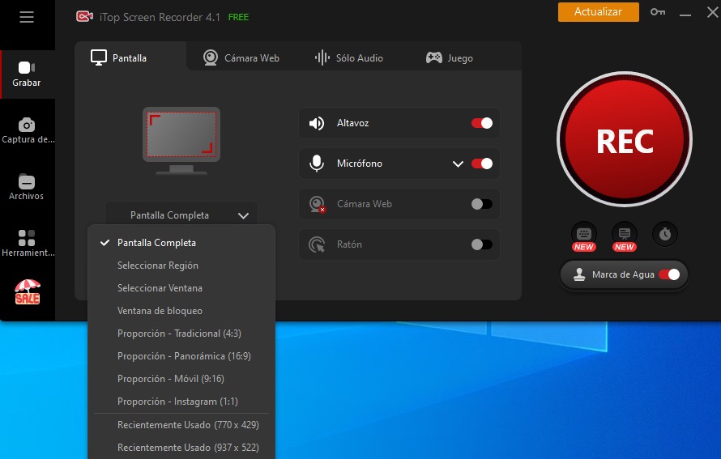Click the stamp icon beside Marca de Agua
Screen dimensions: 721x459
pyautogui.click(x=579, y=274)
